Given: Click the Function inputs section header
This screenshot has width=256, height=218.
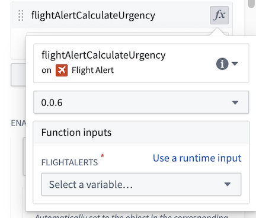Looking at the screenshot, I should coord(141,132).
